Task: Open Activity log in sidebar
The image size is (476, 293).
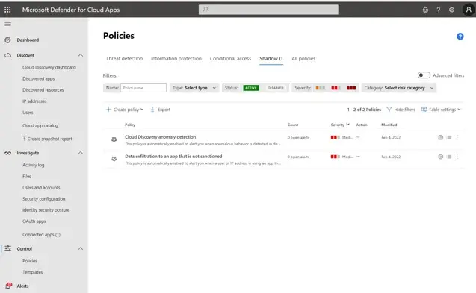Action: pos(33,165)
